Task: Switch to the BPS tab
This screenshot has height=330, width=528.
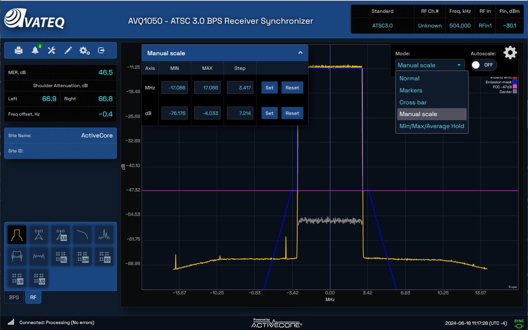Action: (14, 297)
